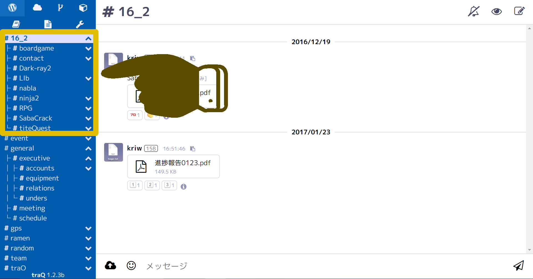The image size is (533, 279).
Task: Expand the boardgame subchannel chevron
Action: [89, 49]
